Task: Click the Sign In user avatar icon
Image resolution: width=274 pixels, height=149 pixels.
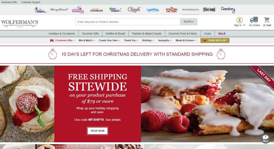Action: click(x=239, y=20)
